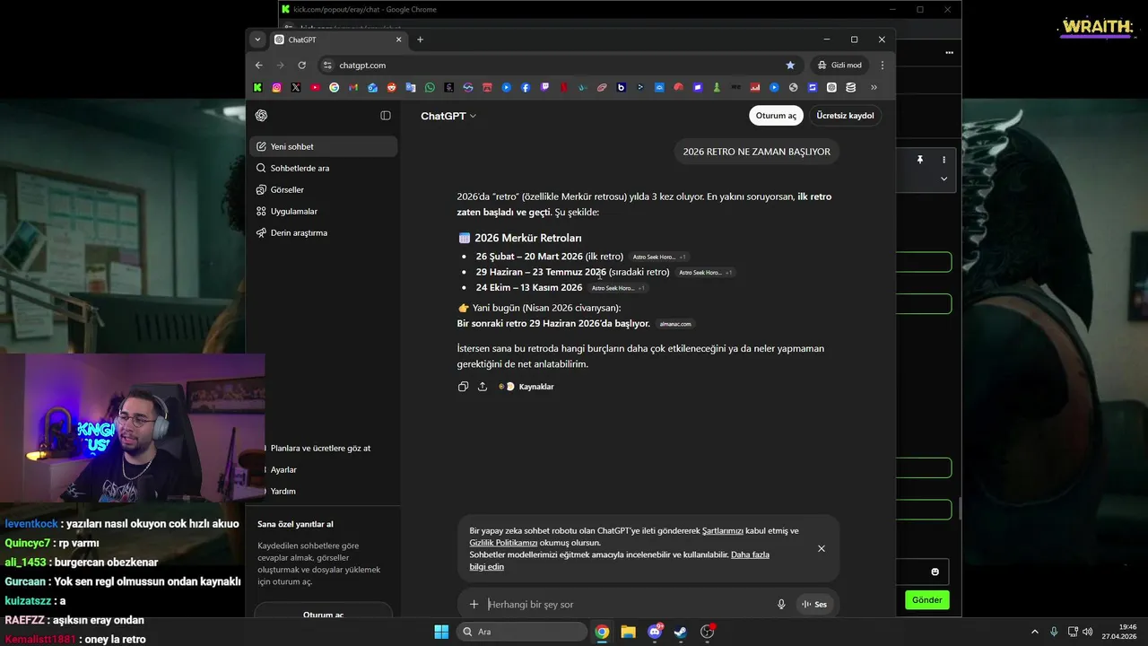Close the ChatGPT browser tab
The image size is (1148, 646).
pos(398,39)
